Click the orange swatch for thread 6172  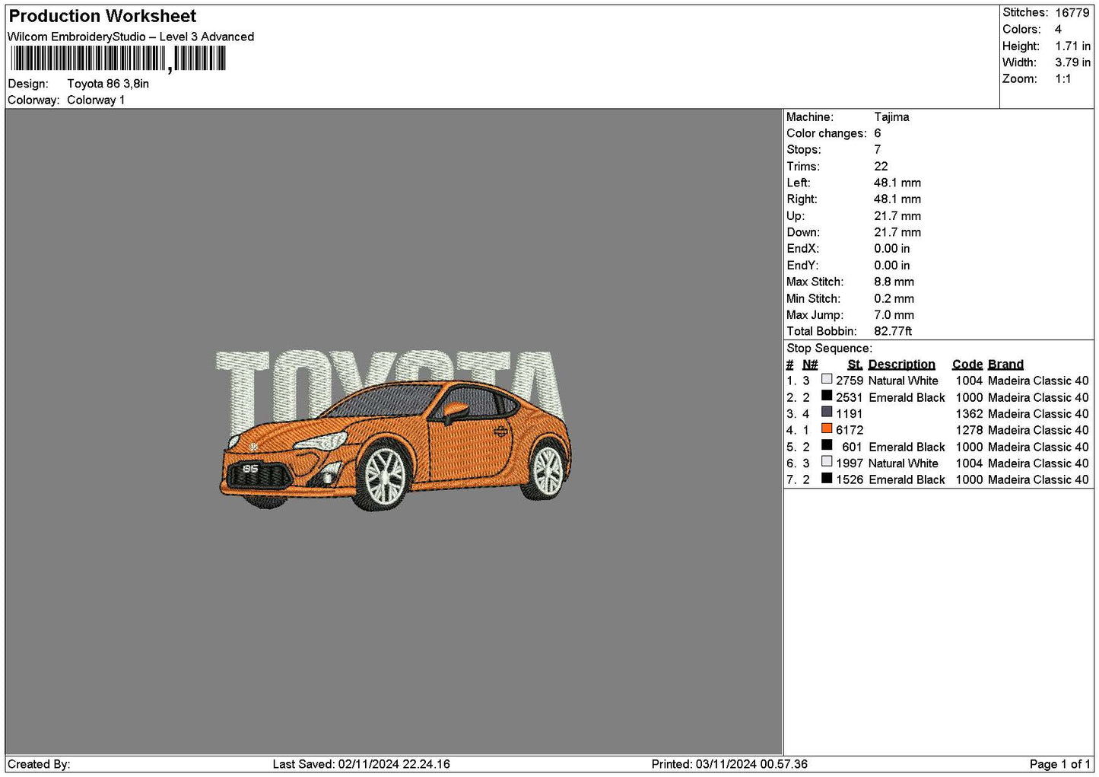pos(827,428)
